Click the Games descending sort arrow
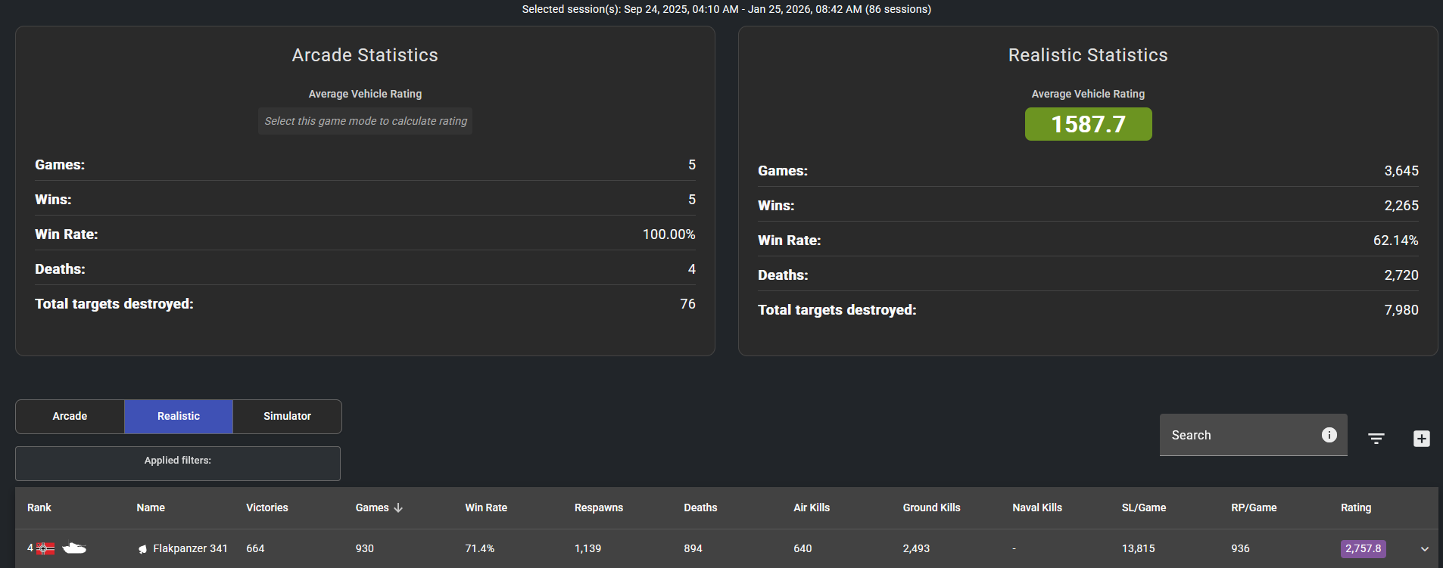 coord(398,507)
